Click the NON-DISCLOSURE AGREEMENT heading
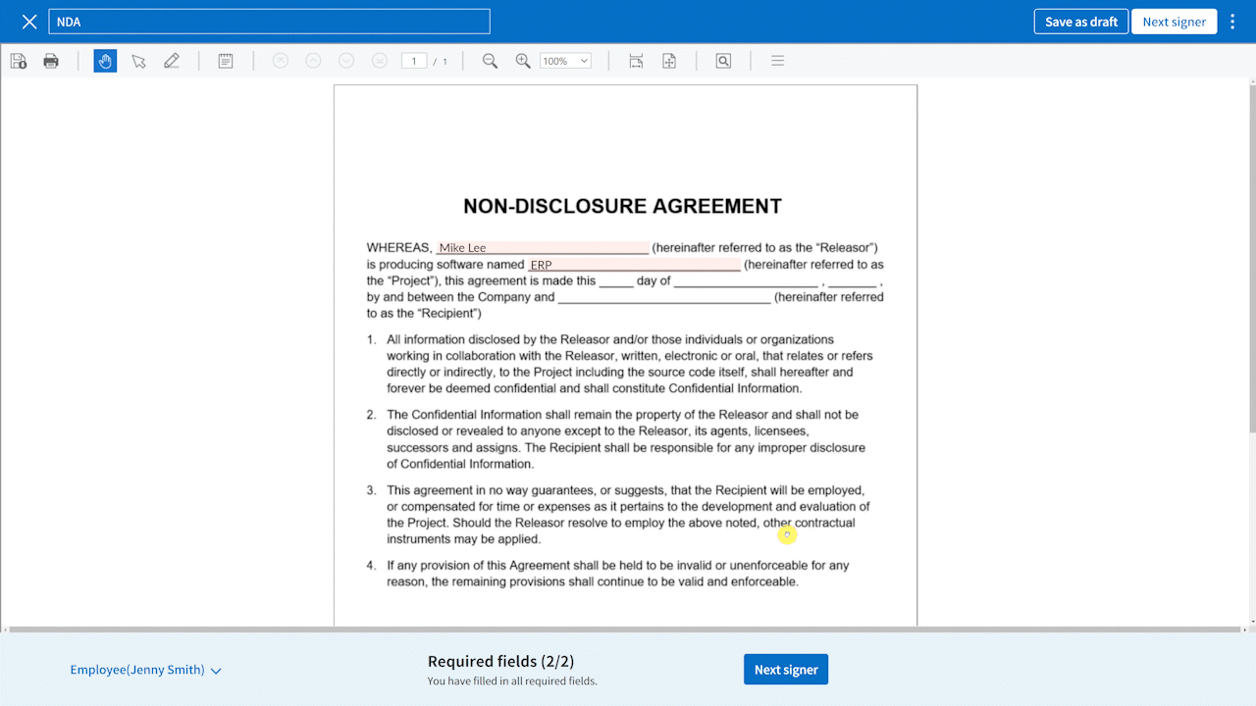The height and width of the screenshot is (706, 1256). pyautogui.click(x=623, y=206)
